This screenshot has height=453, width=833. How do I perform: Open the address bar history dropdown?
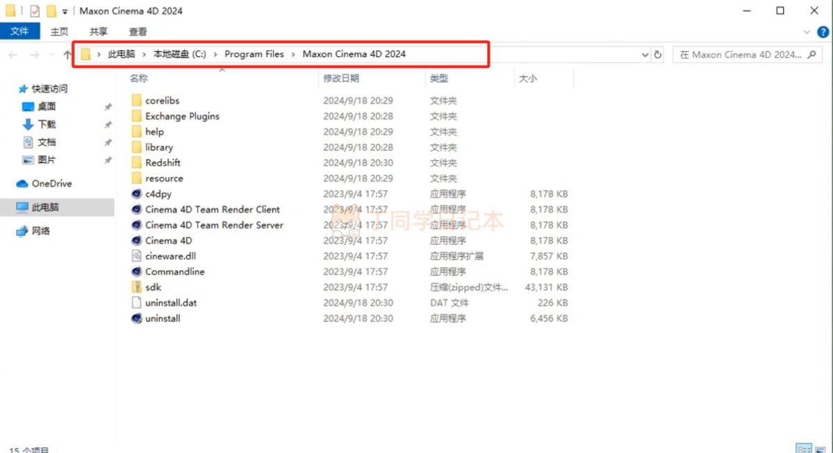click(645, 54)
